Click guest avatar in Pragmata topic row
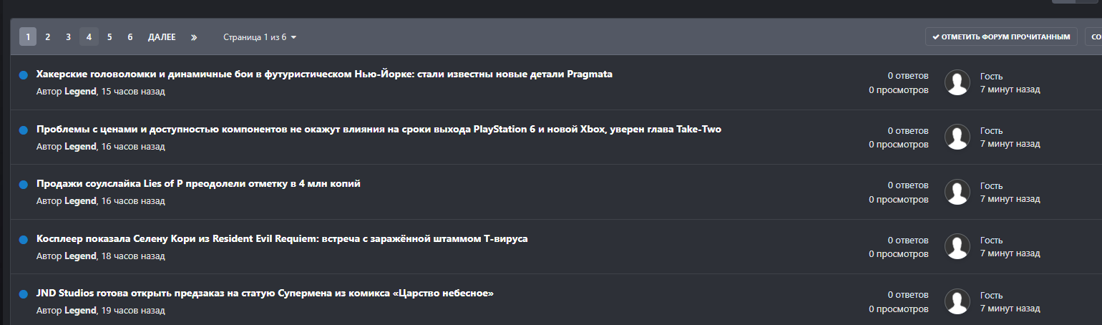1102x325 pixels. pyautogui.click(x=957, y=82)
